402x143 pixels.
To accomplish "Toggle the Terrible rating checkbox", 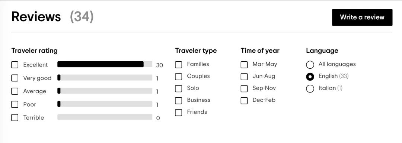I will [15, 118].
